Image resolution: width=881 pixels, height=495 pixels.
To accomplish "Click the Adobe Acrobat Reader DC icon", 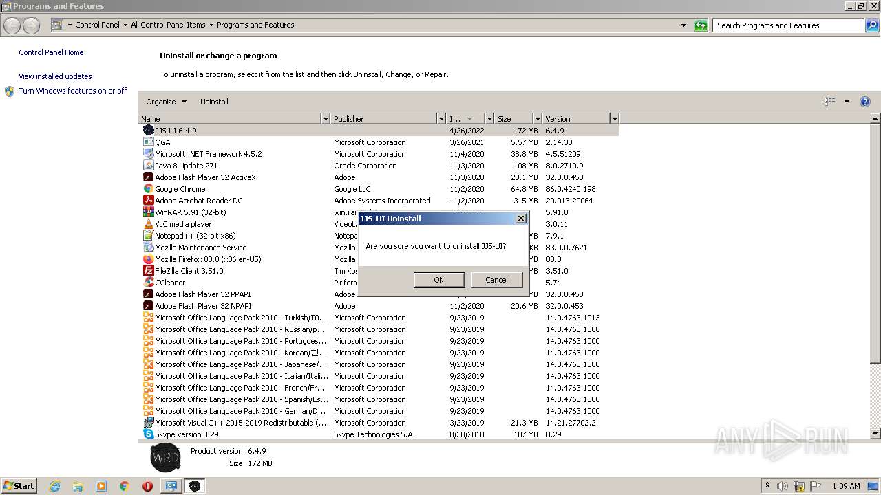I will [x=149, y=201].
